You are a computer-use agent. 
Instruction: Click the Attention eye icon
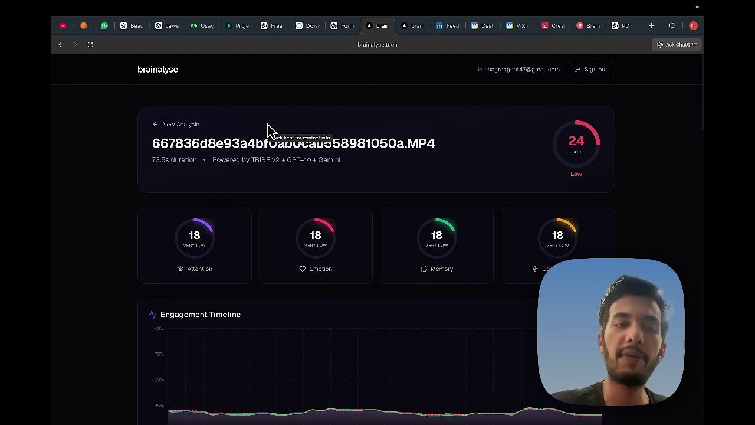pos(180,269)
